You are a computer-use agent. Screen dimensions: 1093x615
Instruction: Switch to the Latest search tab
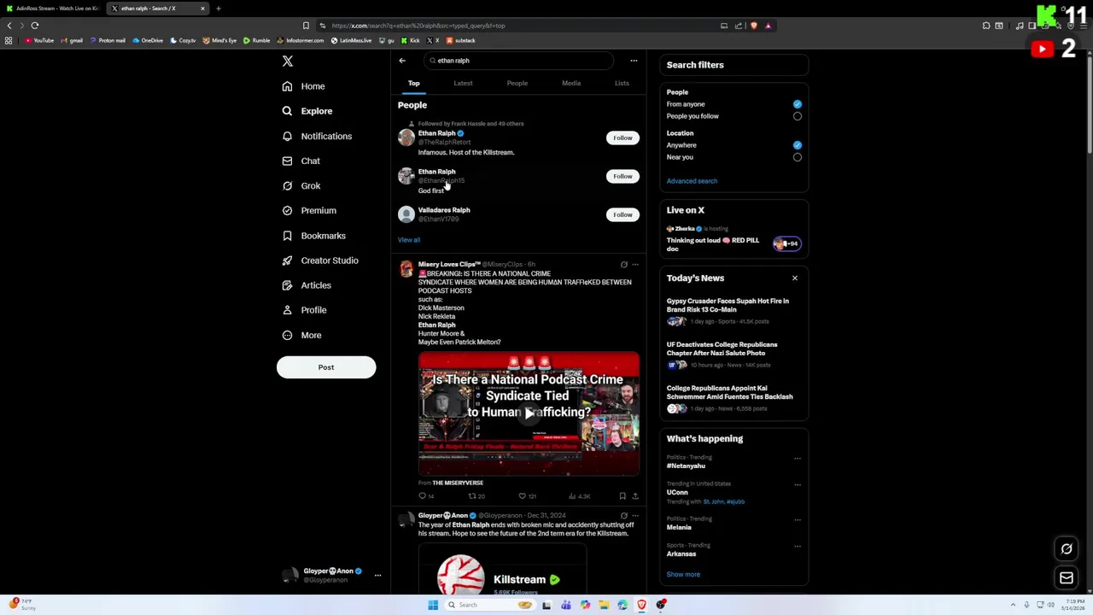(463, 84)
